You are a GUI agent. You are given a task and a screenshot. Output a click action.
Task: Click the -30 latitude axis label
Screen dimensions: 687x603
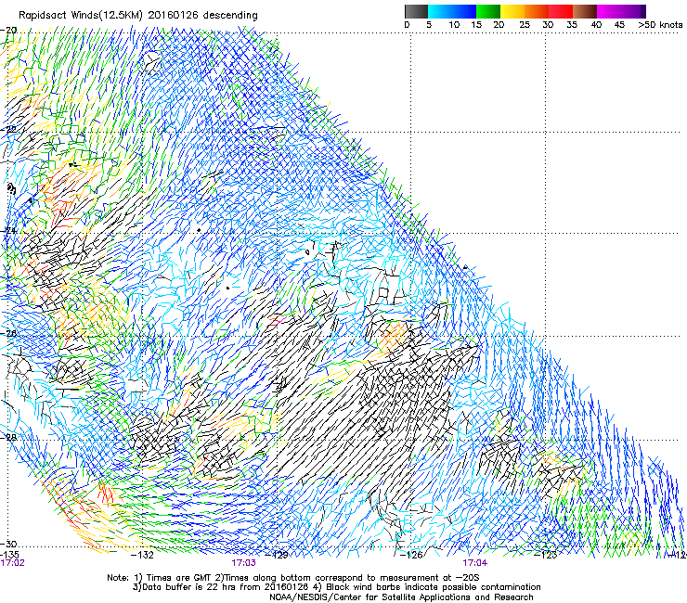[x=8, y=544]
